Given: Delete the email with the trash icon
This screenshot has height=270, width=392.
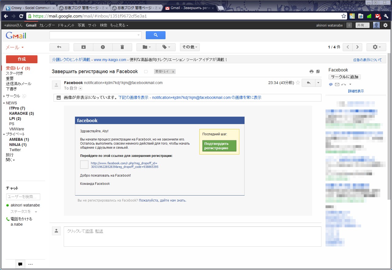Looking at the screenshot, I should (122, 47).
